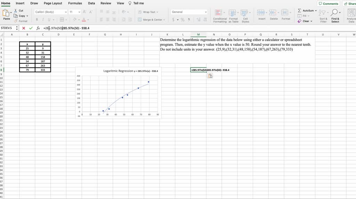
Task: Click the Paste Options icon below cell M8
Action: pos(210,76)
